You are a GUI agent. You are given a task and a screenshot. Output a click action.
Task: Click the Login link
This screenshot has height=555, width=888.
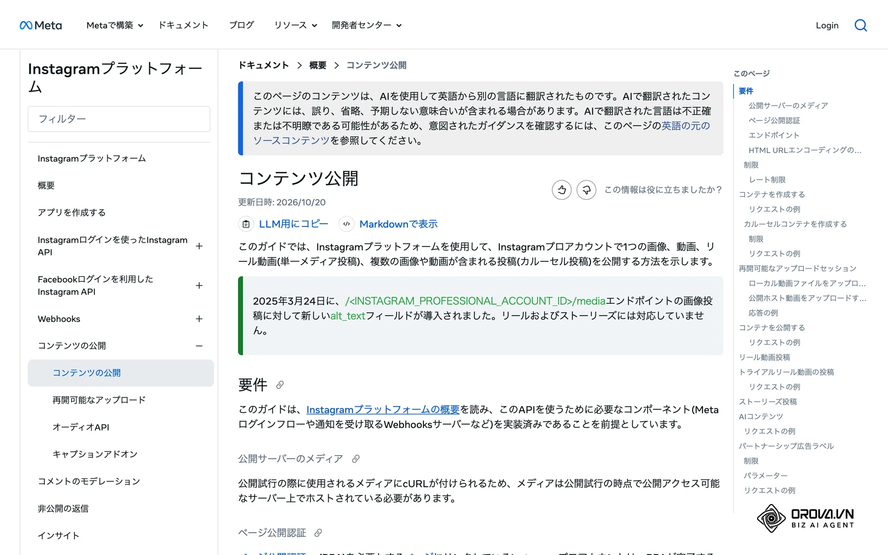tap(827, 26)
